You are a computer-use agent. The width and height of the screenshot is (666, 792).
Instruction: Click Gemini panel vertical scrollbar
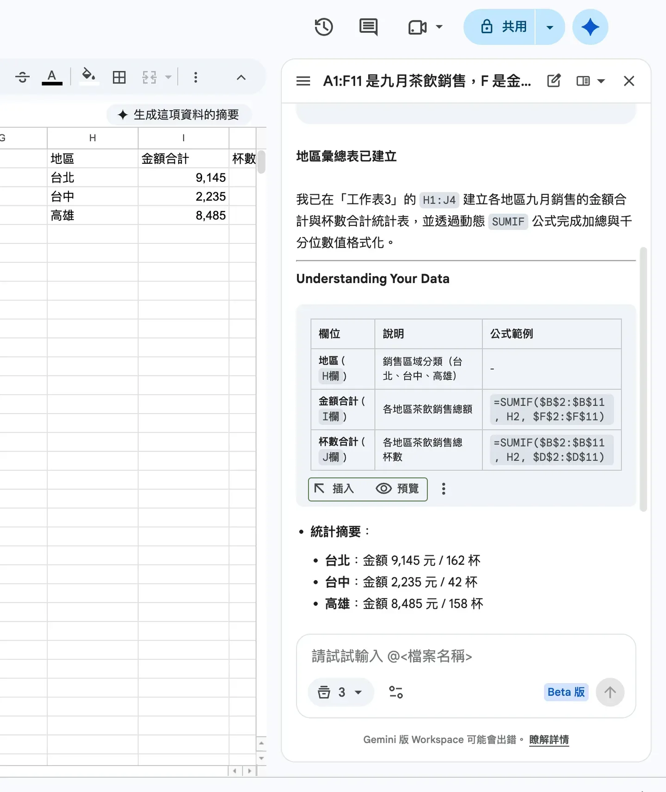coord(643,379)
